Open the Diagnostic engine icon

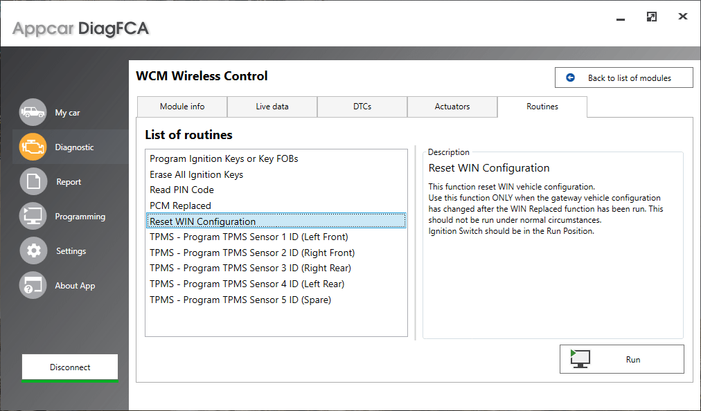pos(33,147)
